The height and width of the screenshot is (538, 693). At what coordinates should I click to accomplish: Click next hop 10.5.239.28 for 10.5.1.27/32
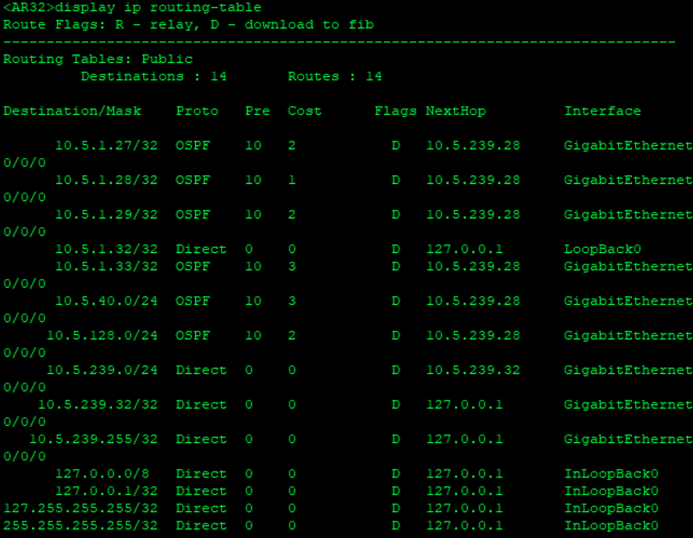[473, 145]
